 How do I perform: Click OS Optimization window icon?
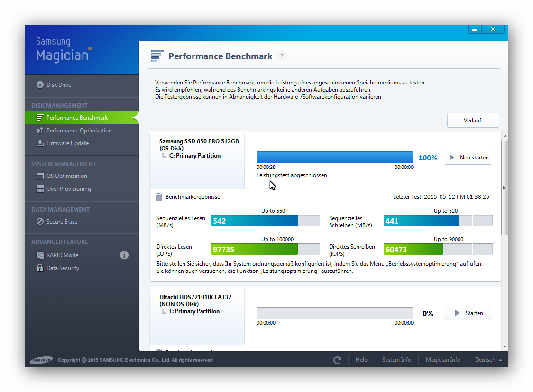40,176
